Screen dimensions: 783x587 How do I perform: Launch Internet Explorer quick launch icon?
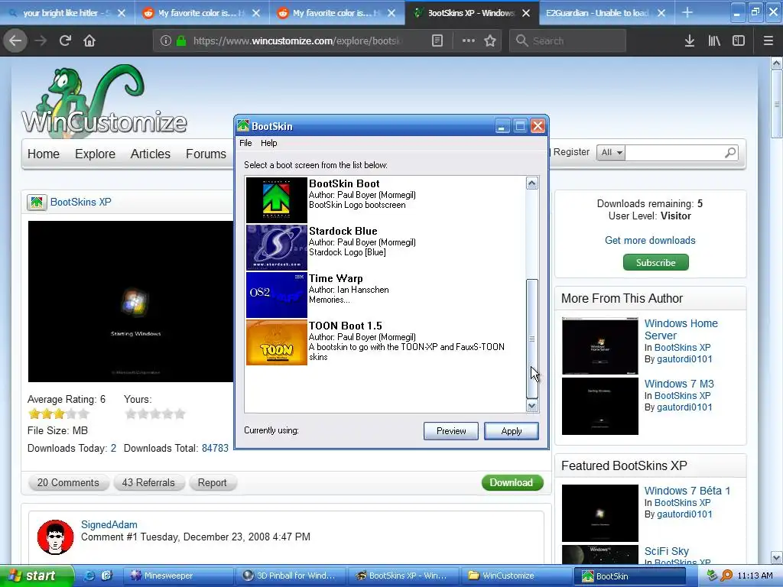pos(89,576)
